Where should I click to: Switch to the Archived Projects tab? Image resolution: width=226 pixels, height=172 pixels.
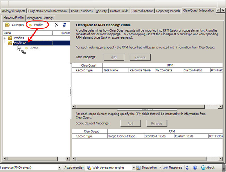14,11
